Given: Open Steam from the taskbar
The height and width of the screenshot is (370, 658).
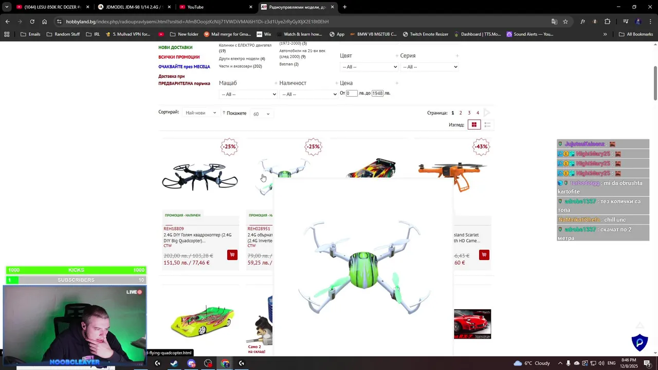Looking at the screenshot, I should [174, 363].
